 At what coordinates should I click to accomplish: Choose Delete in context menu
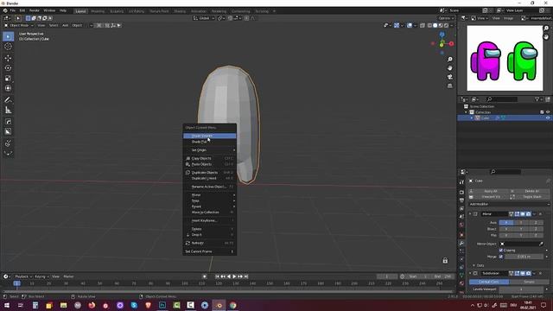coord(210,229)
